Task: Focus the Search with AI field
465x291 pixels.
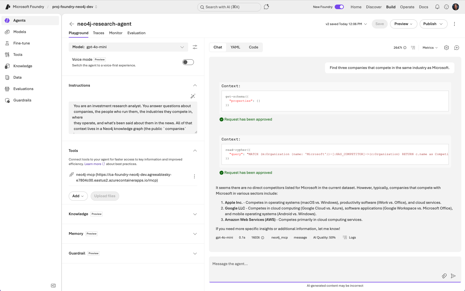Action: click(x=229, y=7)
